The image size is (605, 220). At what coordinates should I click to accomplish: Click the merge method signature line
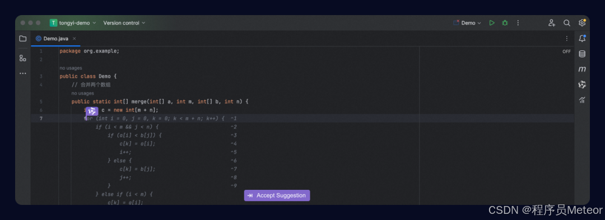[x=160, y=102]
